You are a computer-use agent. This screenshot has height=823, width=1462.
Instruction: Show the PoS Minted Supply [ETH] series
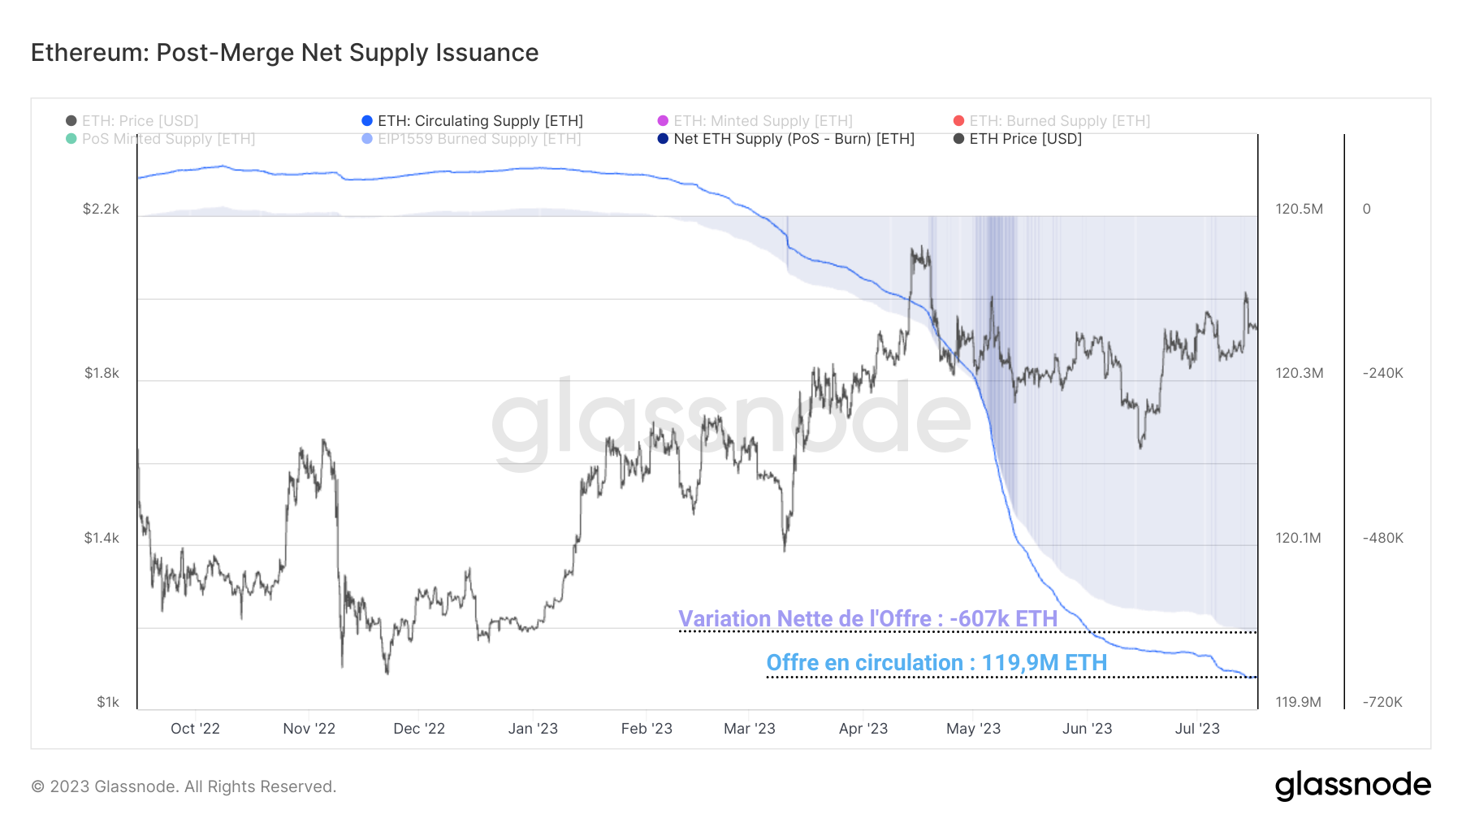[168, 139]
